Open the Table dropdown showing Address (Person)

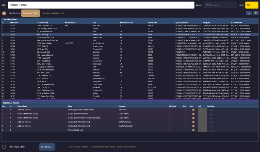click(x=101, y=5)
